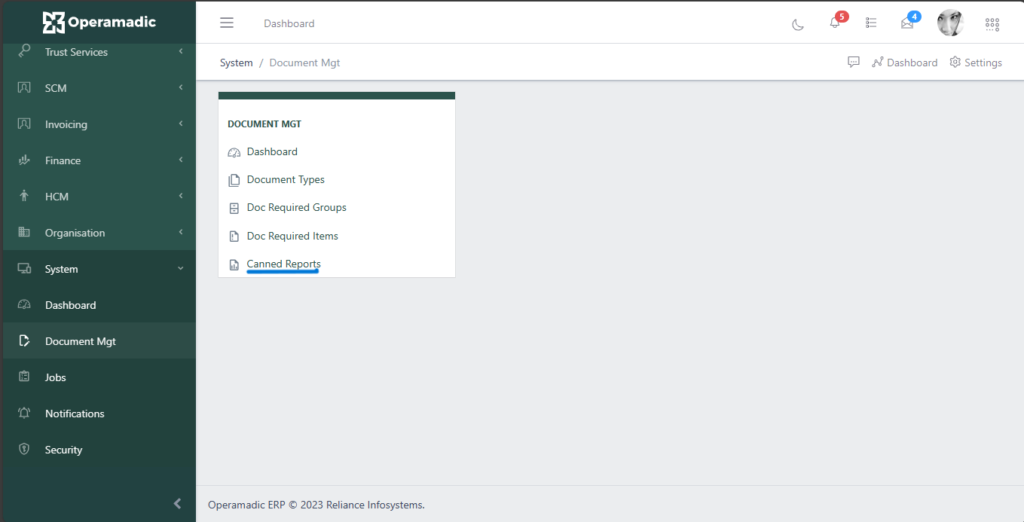
Task: Collapse sidebar with bottom left arrow
Action: [x=178, y=503]
